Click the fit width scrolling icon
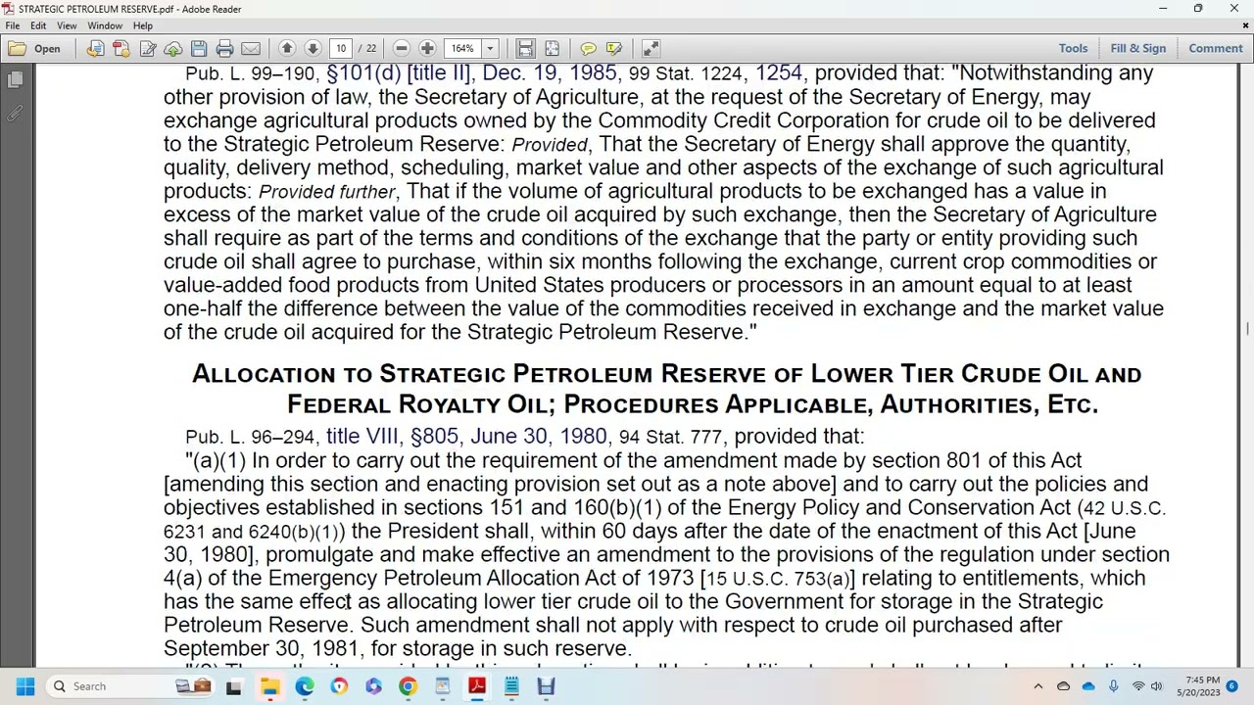Image resolution: width=1254 pixels, height=705 pixels. pos(525,48)
